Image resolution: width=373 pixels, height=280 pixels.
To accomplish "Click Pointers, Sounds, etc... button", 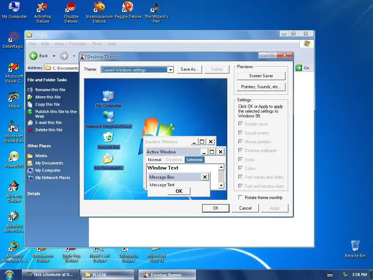I will coord(261,87).
